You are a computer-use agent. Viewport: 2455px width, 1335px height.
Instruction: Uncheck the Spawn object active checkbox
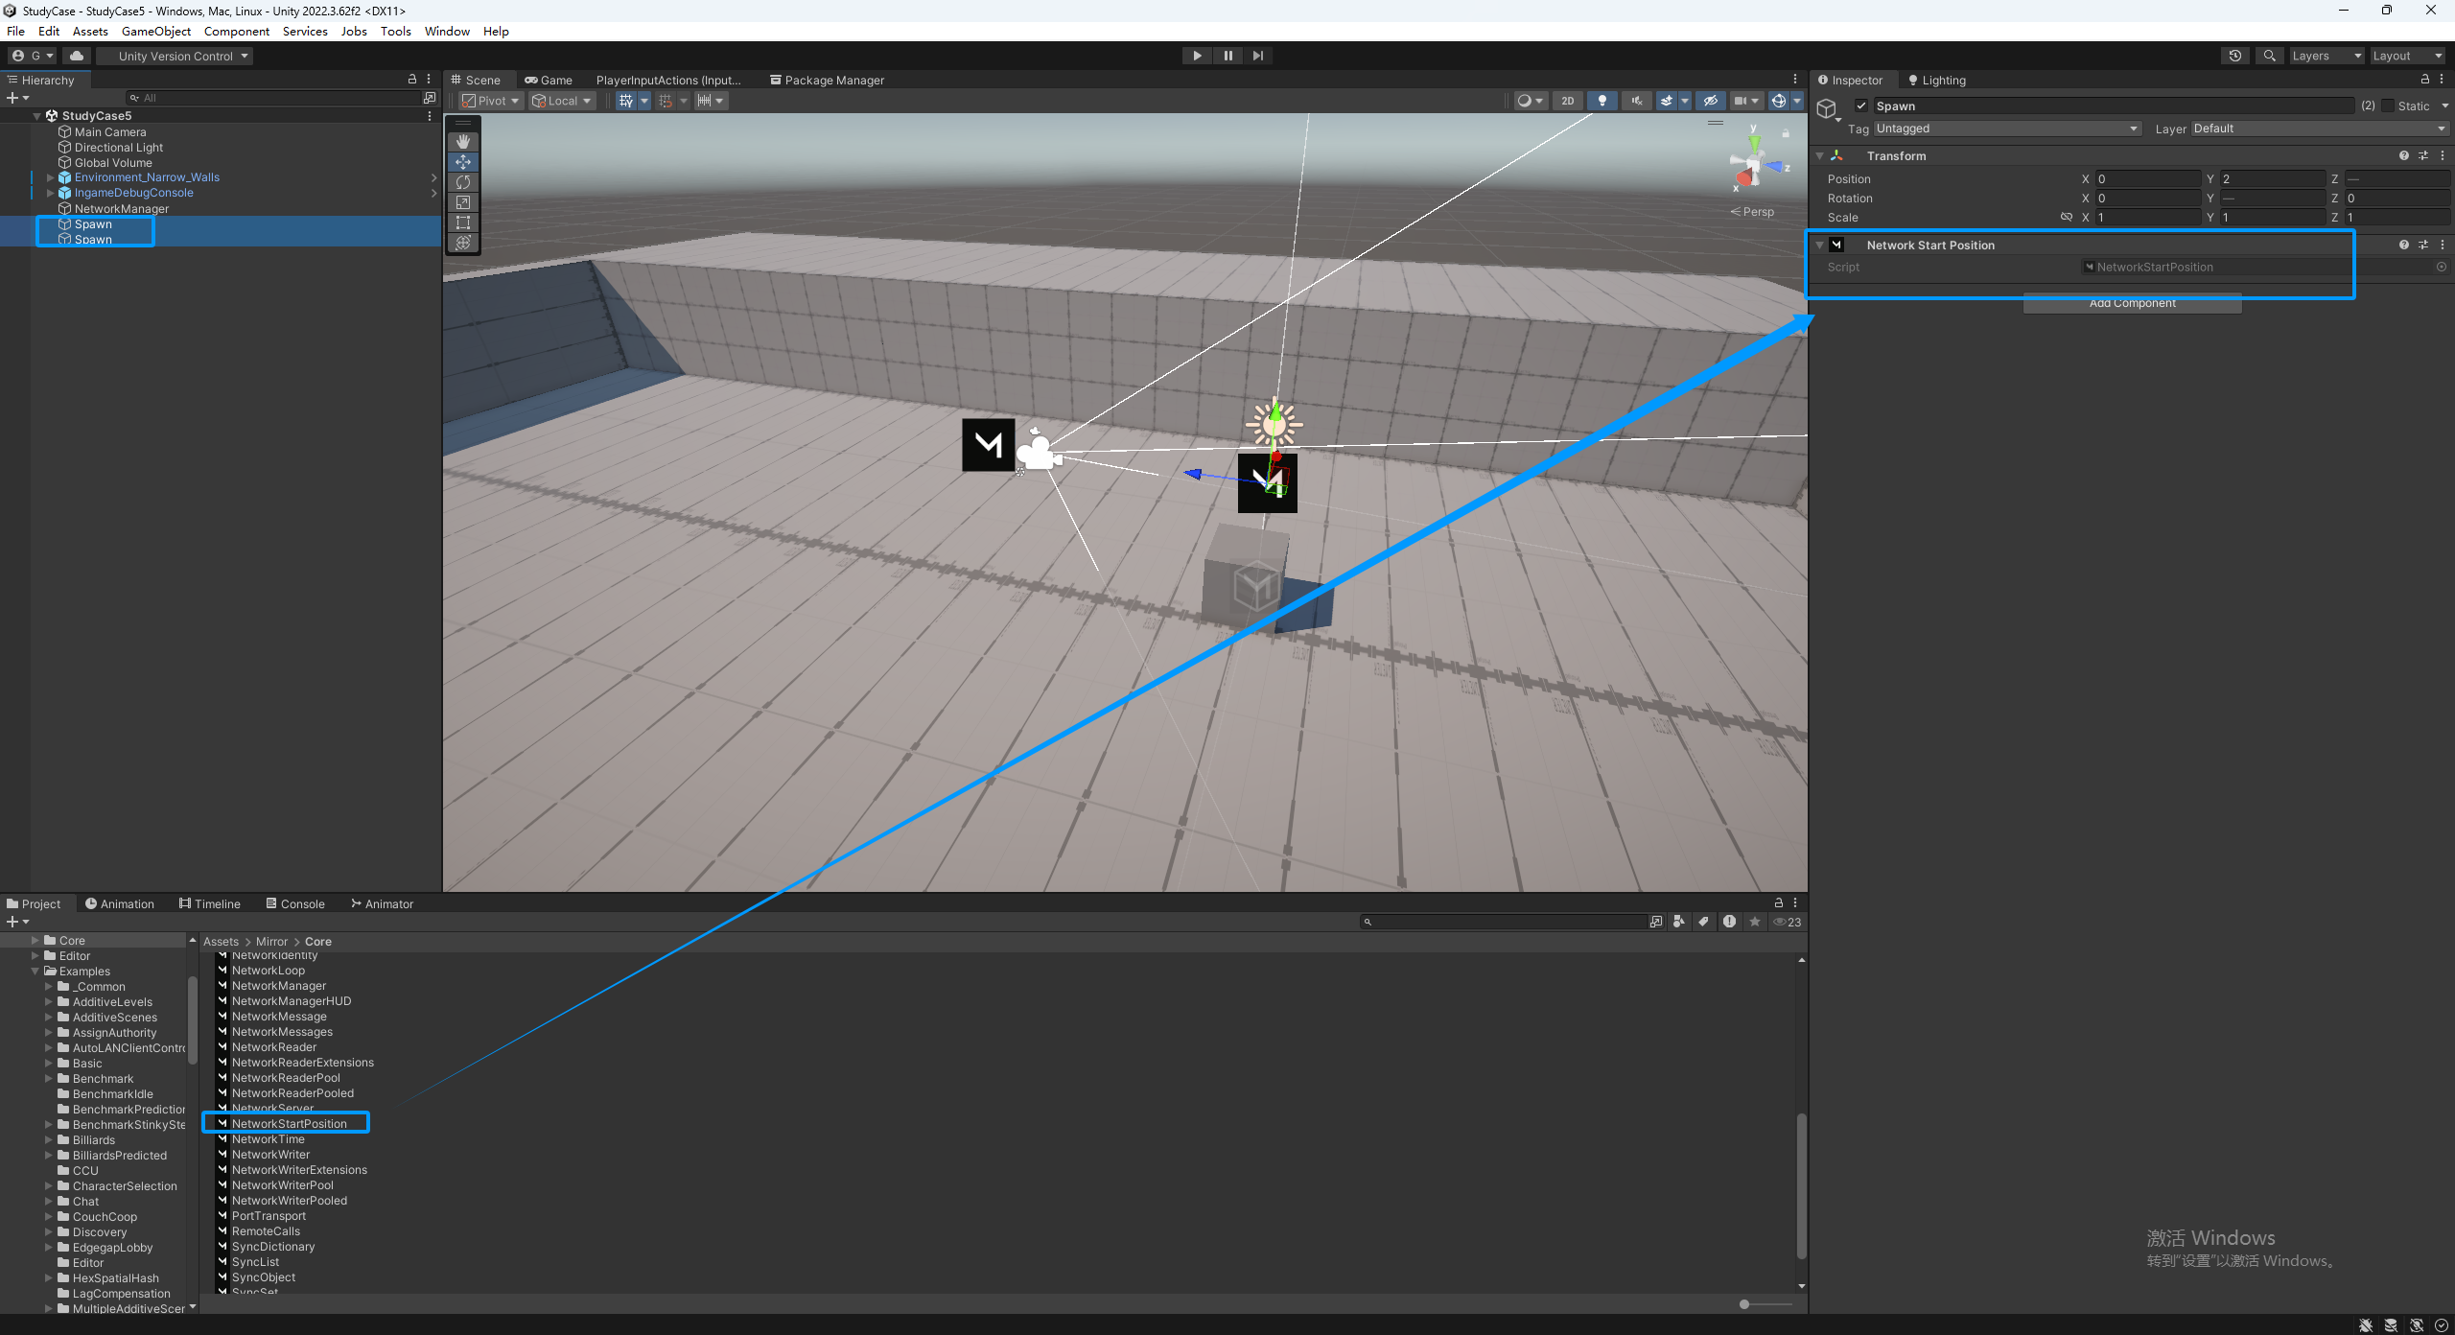coord(1861,106)
